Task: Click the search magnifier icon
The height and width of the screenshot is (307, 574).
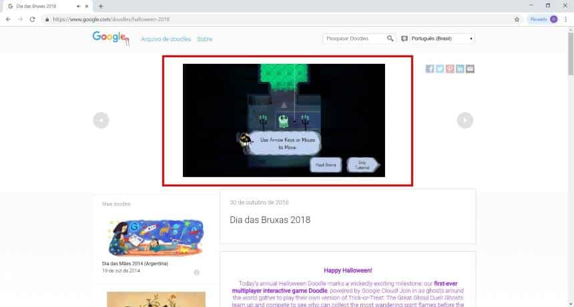Action: click(390, 39)
